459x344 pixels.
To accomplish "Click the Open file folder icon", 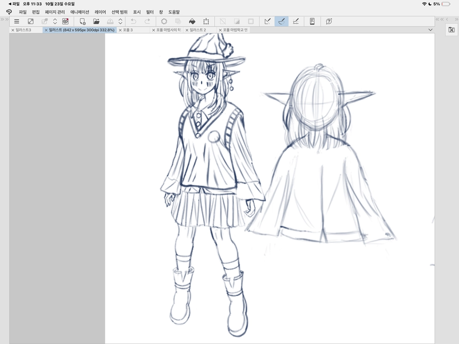I will click(96, 21).
